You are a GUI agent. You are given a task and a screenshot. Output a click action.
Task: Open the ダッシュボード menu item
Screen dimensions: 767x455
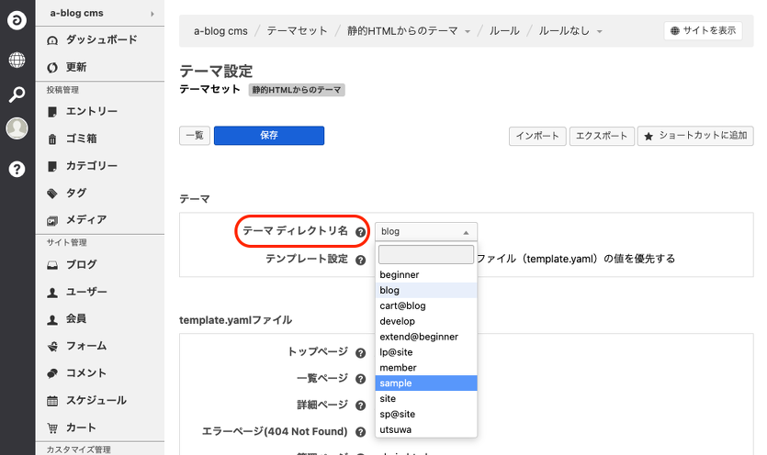point(101,39)
